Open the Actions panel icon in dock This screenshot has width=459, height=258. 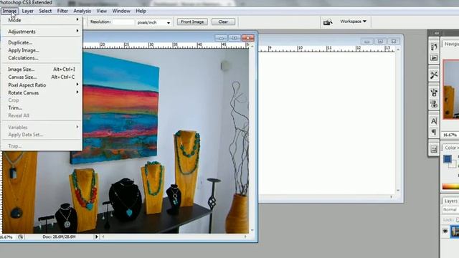434,58
